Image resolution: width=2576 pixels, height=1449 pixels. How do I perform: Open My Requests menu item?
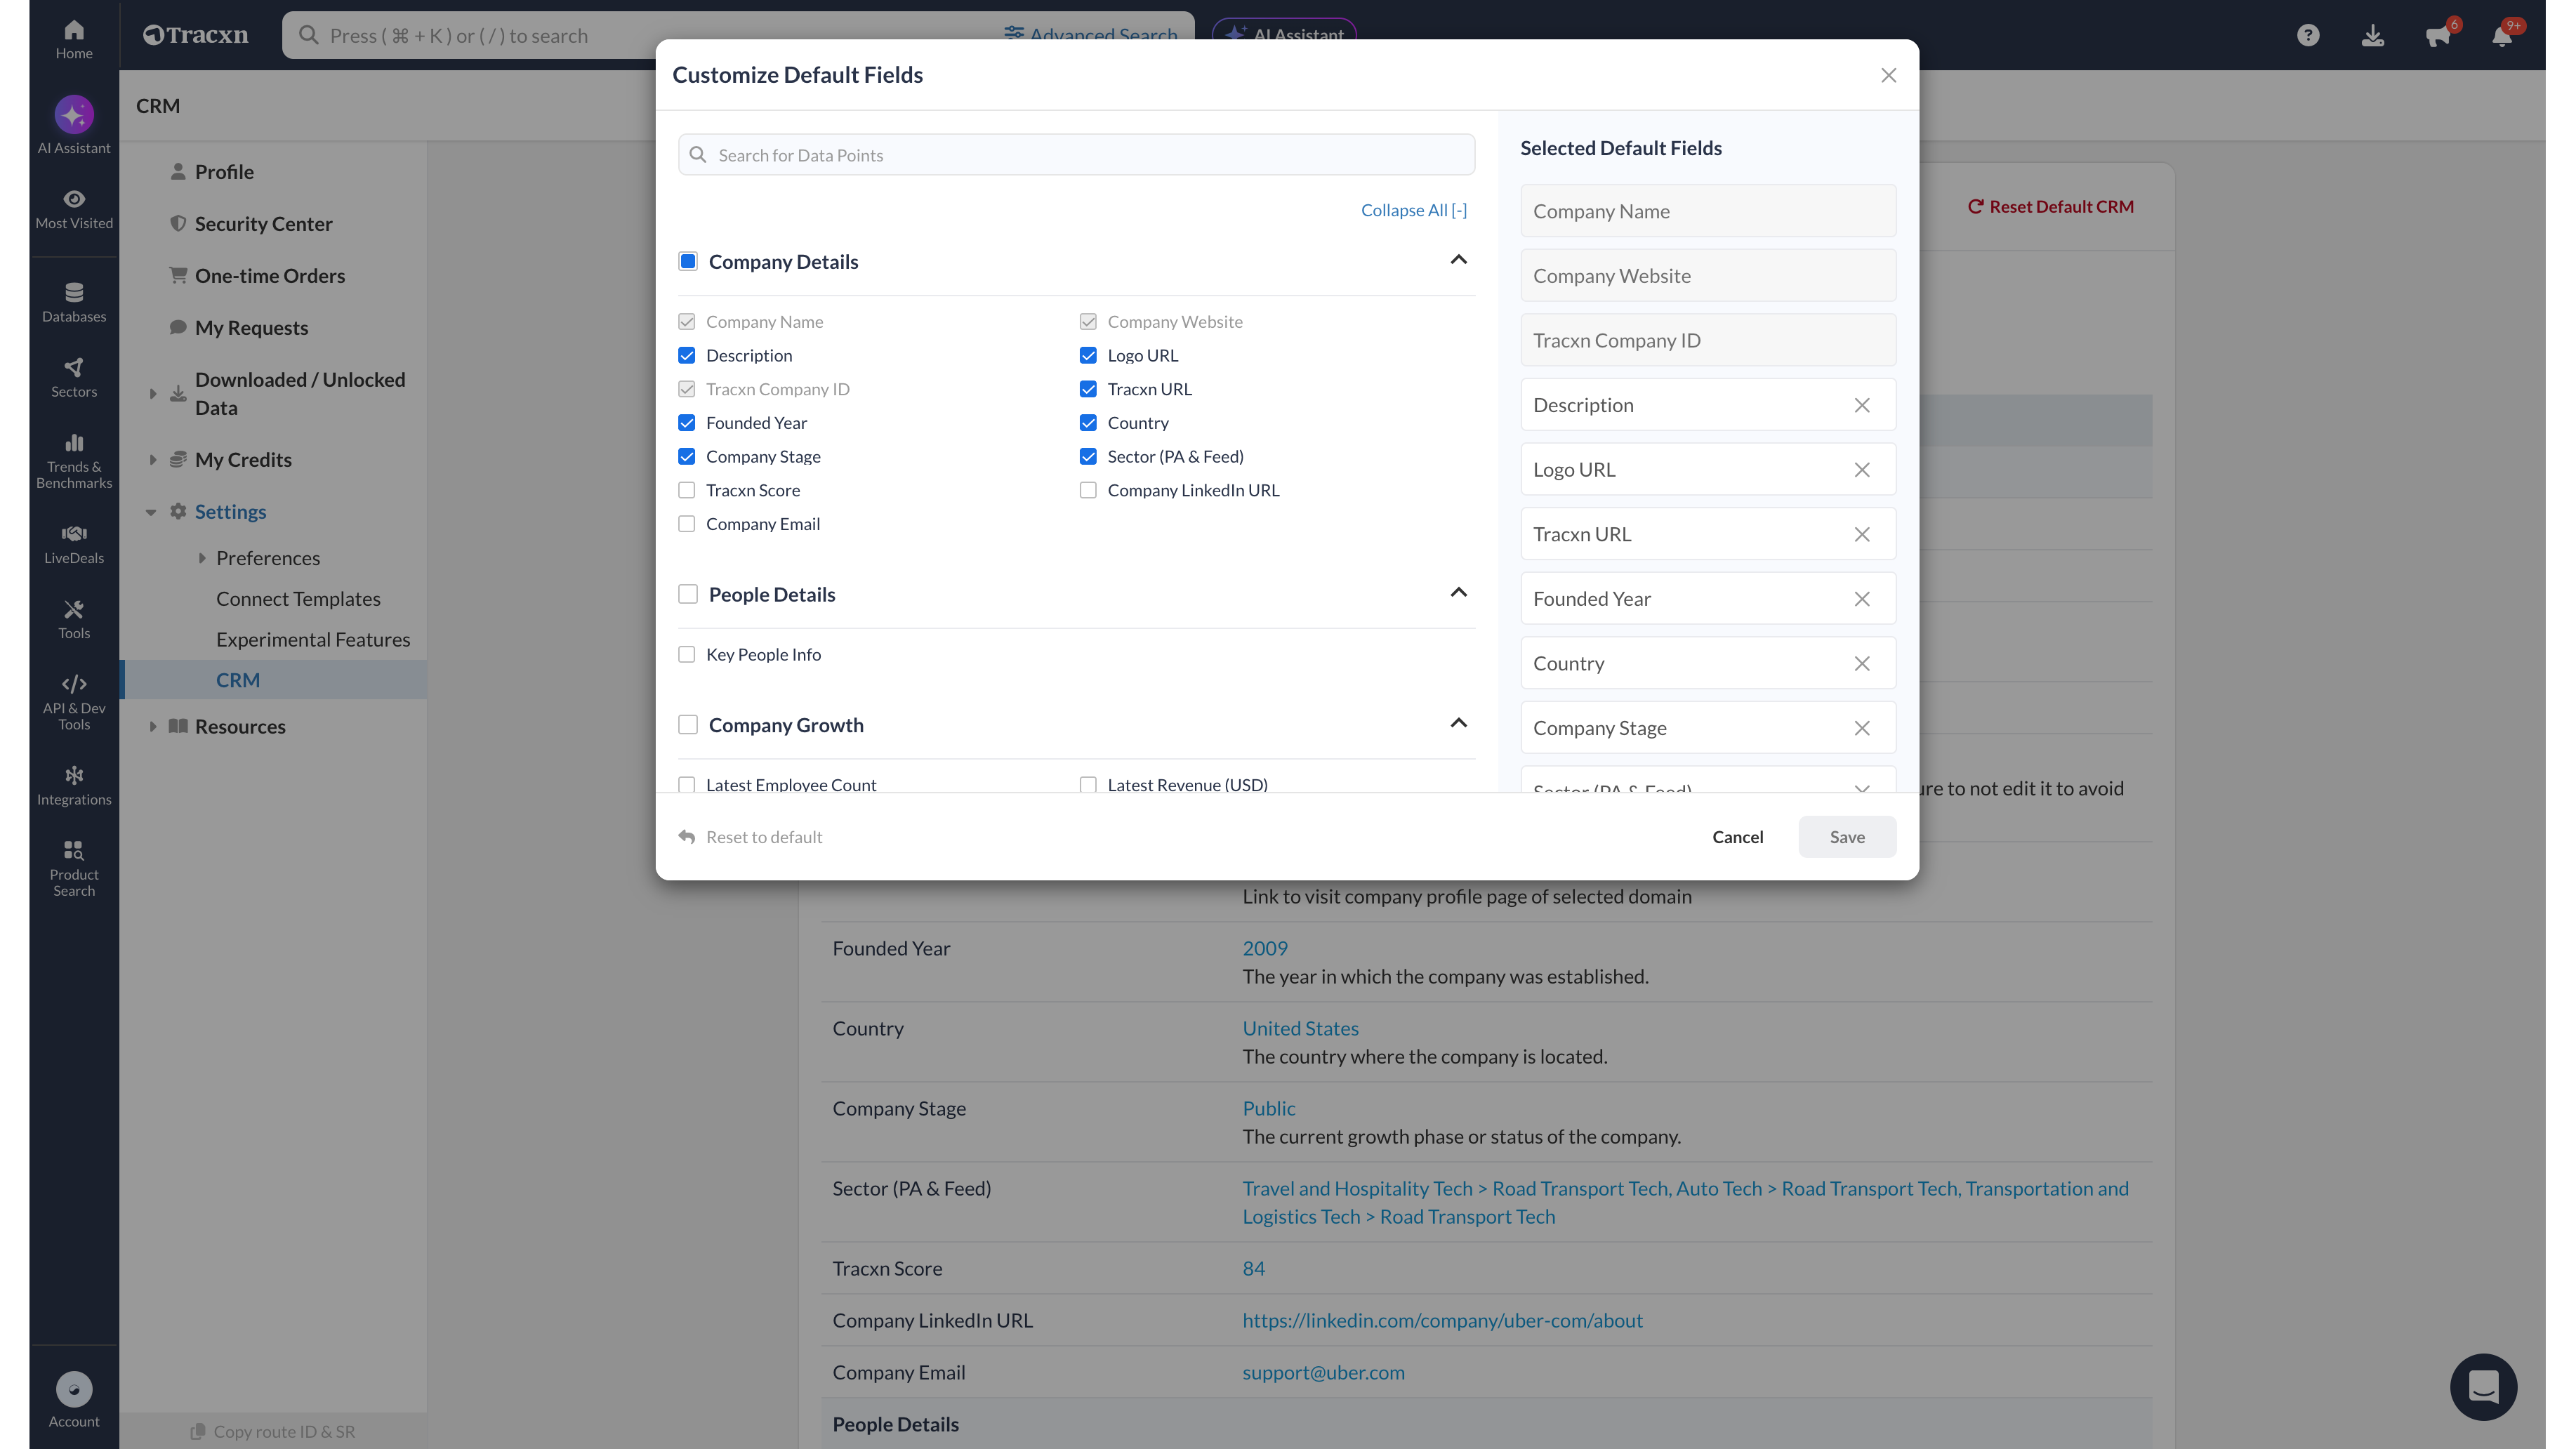click(x=252, y=328)
